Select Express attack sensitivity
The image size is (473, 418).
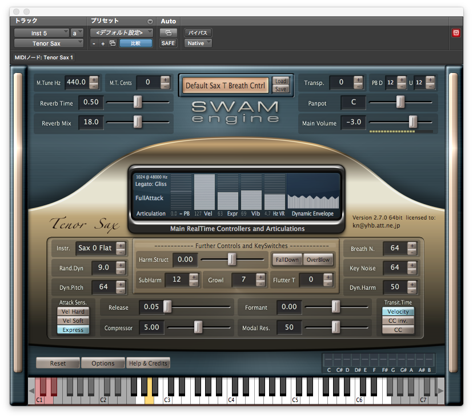tap(73, 330)
